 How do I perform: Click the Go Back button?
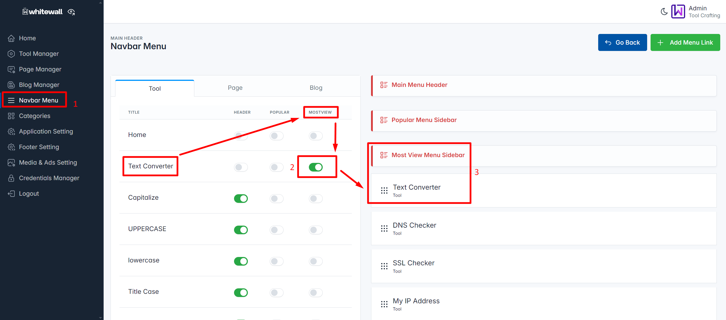[622, 43]
